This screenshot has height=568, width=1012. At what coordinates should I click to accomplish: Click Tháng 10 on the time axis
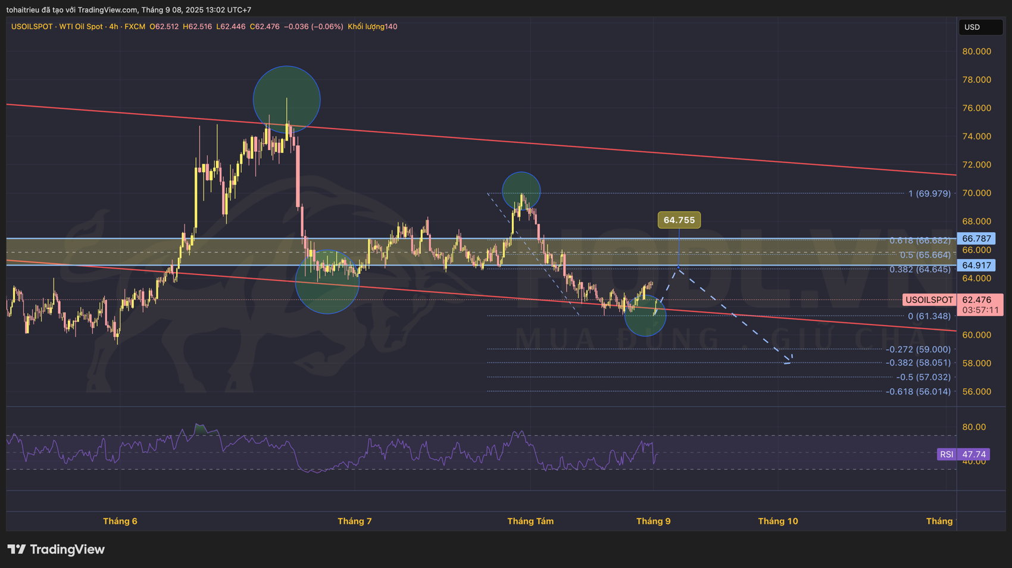point(777,521)
